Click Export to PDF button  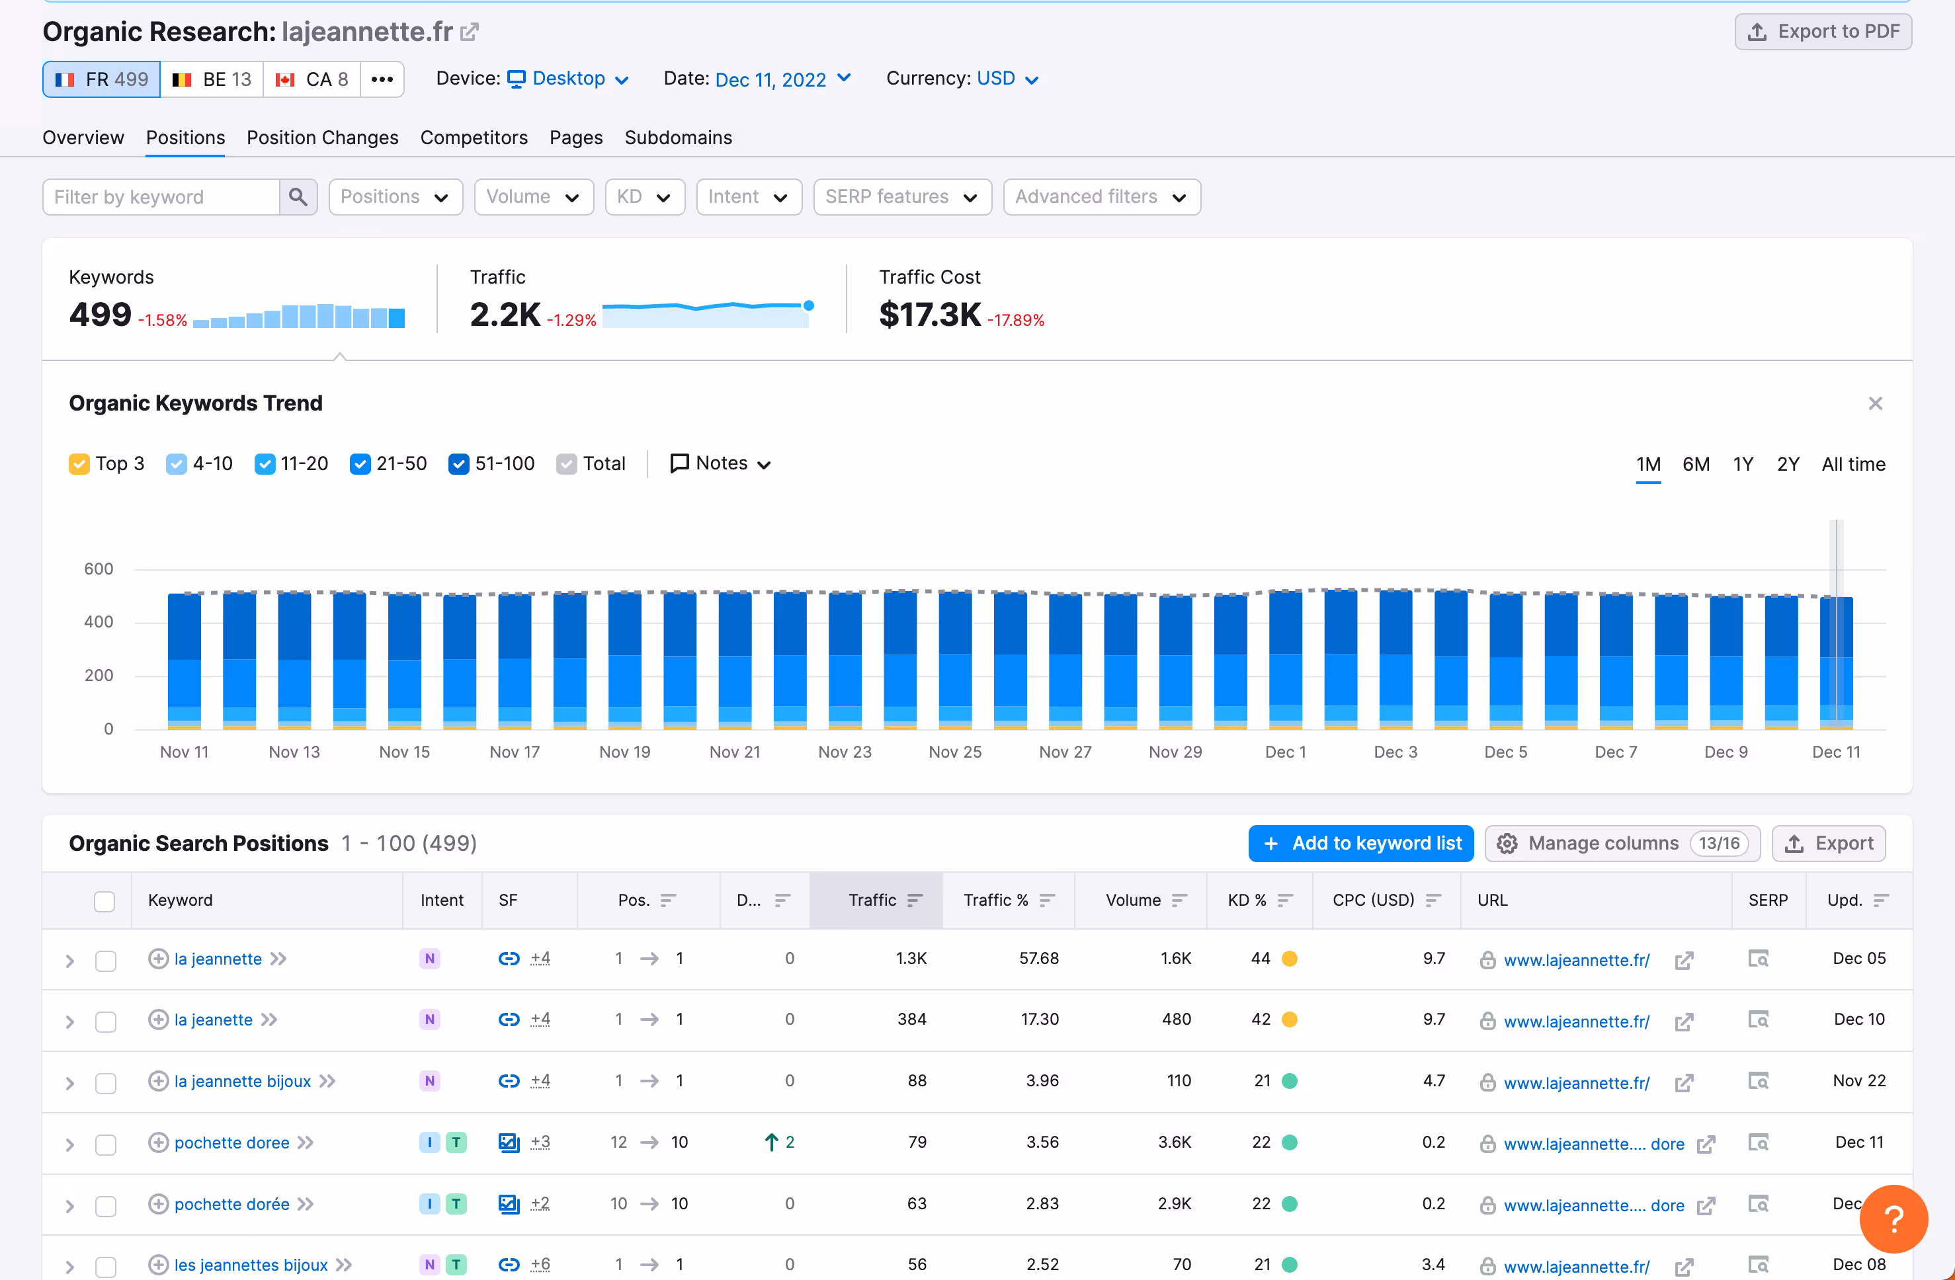point(1822,31)
